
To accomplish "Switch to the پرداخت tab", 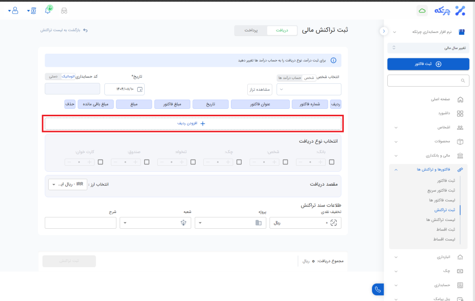I will [x=251, y=31].
